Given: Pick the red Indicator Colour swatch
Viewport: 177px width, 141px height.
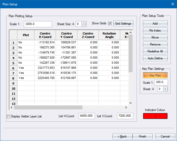Looking at the screenshot, I should pyautogui.click(x=156, y=116).
